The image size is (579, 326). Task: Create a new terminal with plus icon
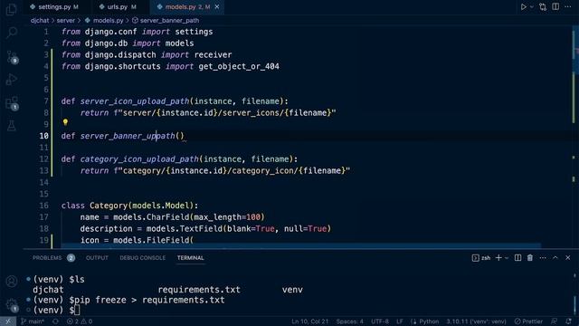(x=498, y=257)
